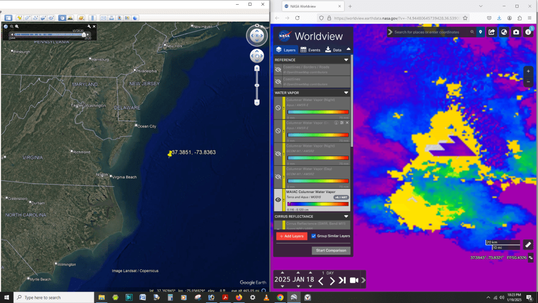The width and height of the screenshot is (538, 303).
Task: Toggle sunlight icon in Google Earth toolbar
Action: click(x=70, y=18)
